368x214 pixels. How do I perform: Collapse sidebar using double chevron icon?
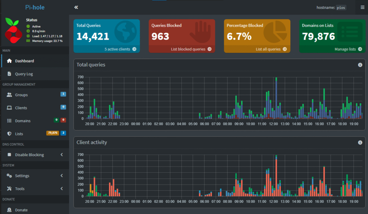(x=76, y=7)
